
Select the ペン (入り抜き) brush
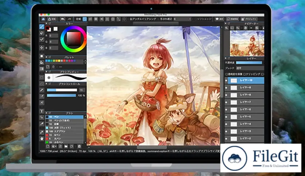click(x=64, y=121)
